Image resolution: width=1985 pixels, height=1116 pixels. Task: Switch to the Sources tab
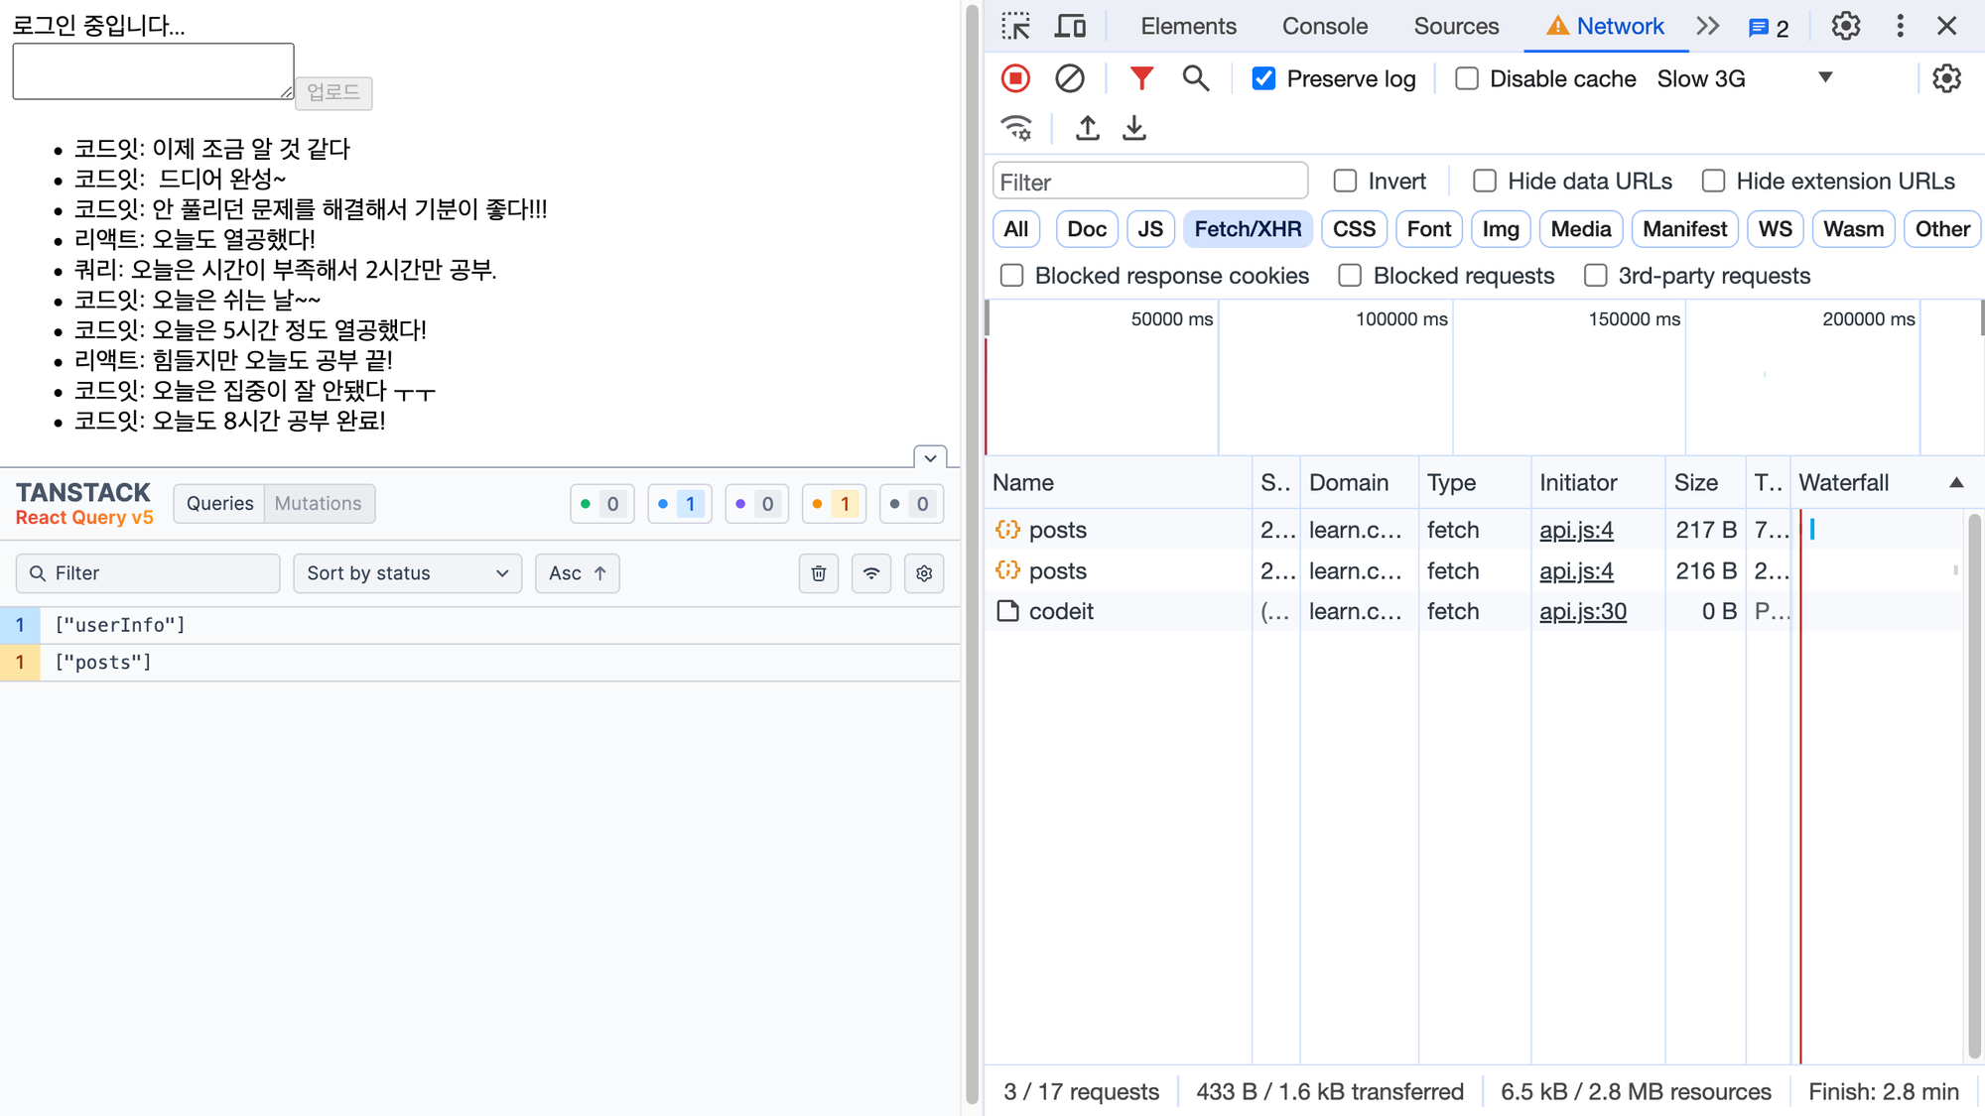coord(1456,26)
